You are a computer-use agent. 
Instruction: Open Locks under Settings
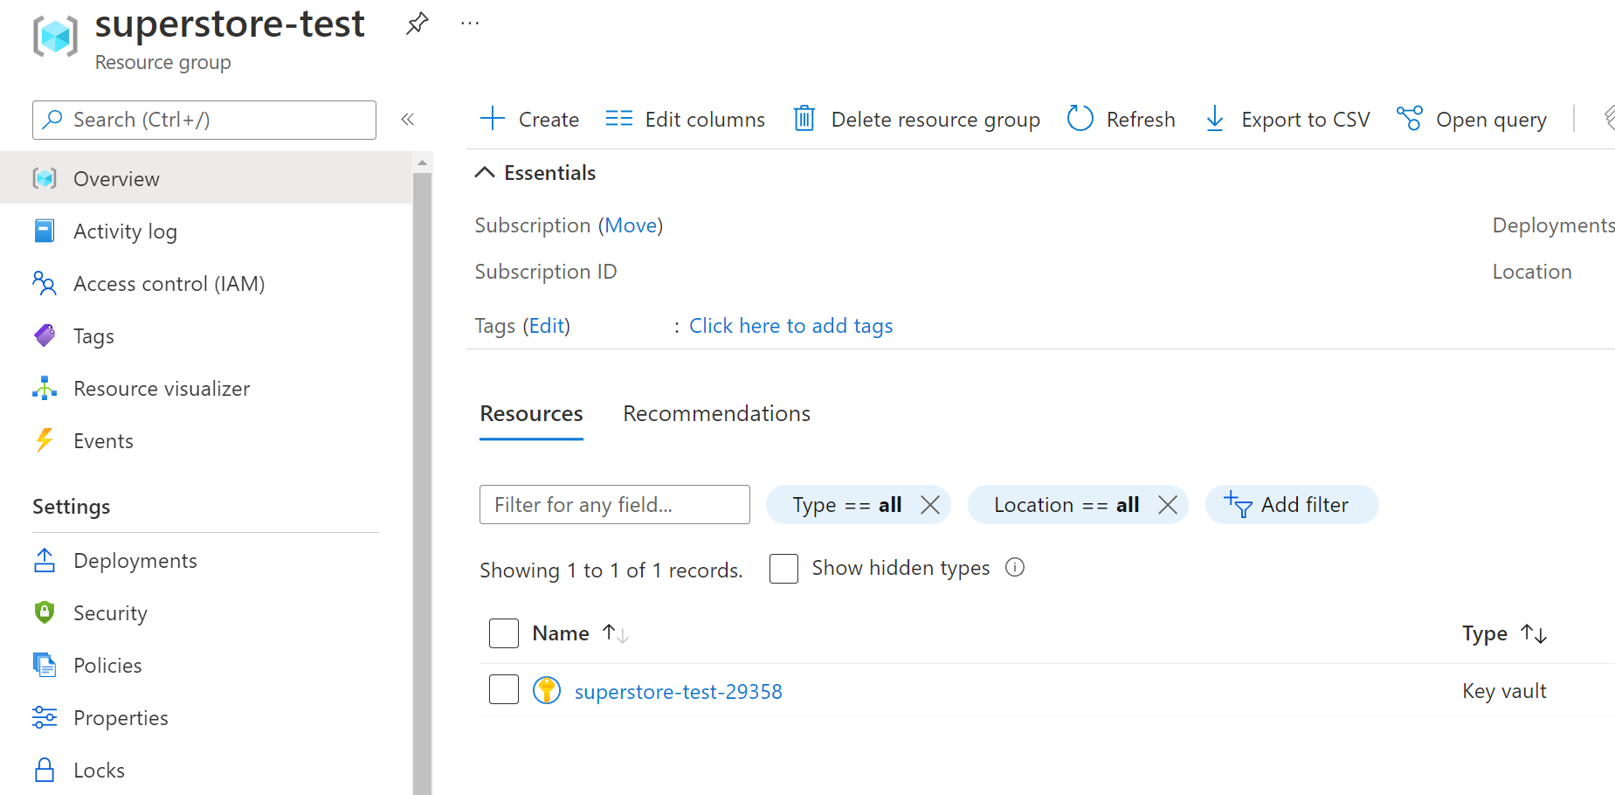(x=99, y=771)
